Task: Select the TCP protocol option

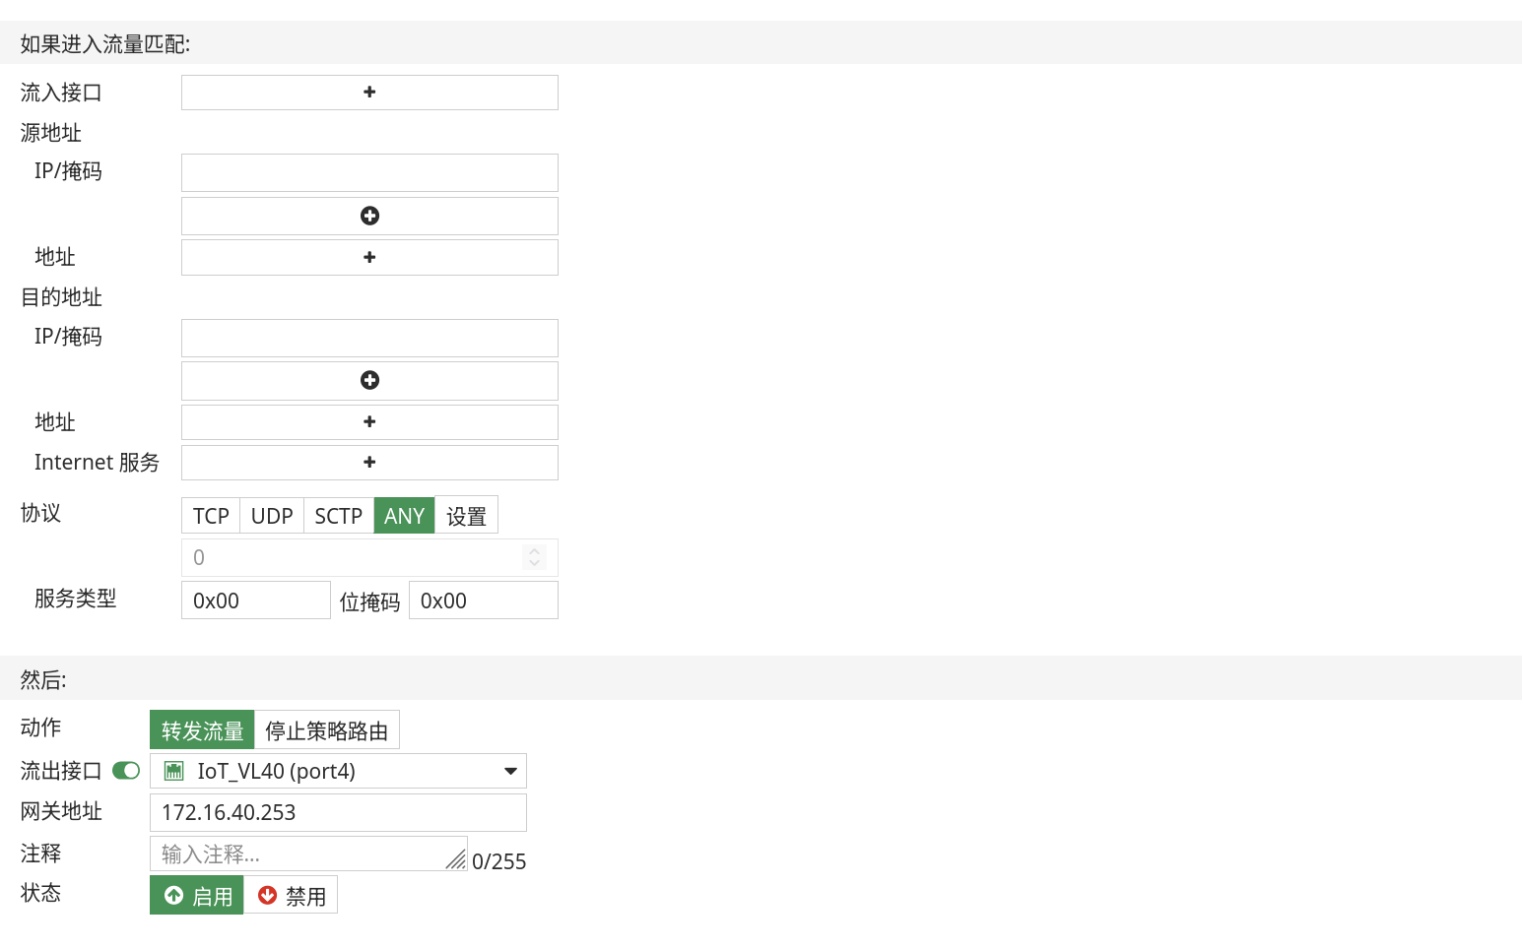Action: pyautogui.click(x=210, y=515)
